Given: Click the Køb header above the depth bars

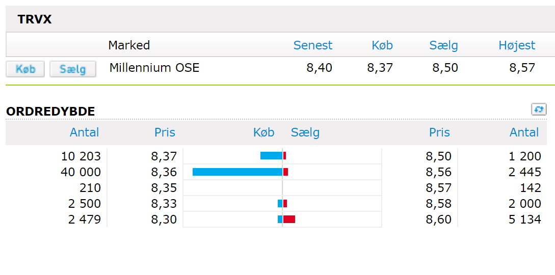Looking at the screenshot, I should pyautogui.click(x=263, y=132).
